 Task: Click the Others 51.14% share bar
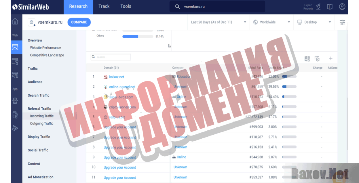tap(138, 37)
